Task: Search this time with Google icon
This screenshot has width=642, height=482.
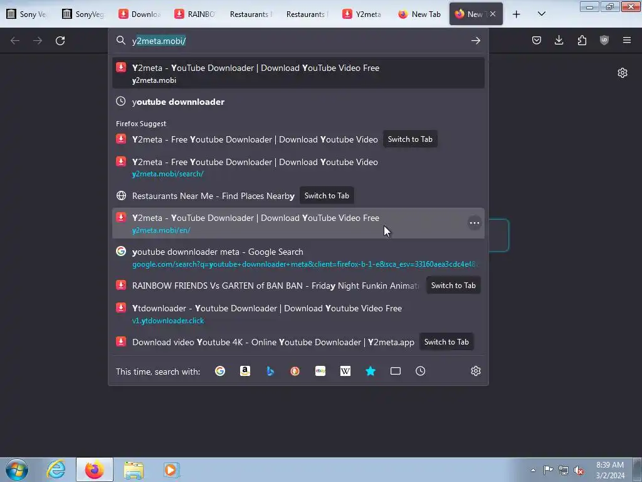Action: pos(220,371)
